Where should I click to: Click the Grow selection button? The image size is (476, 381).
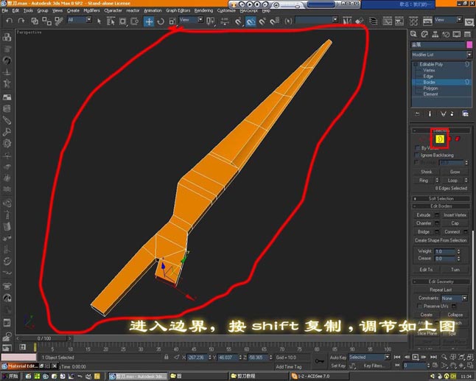click(455, 172)
